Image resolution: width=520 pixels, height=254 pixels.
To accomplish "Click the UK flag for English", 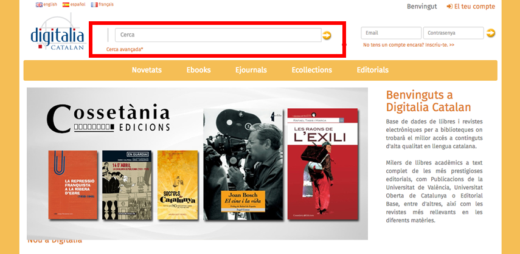I will 39,5.
